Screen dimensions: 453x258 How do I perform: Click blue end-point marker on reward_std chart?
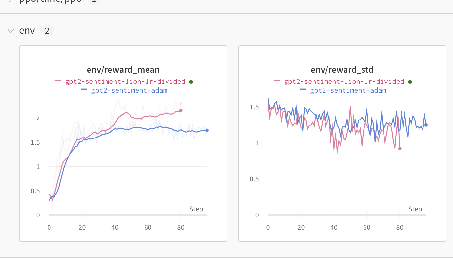[x=426, y=125]
